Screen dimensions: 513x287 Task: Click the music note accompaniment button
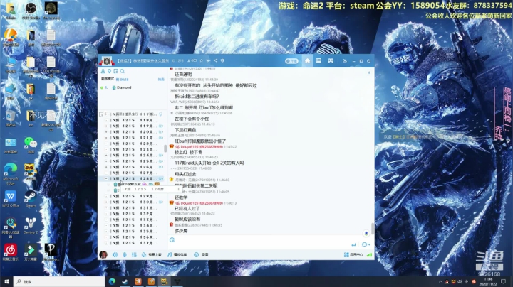177,255
